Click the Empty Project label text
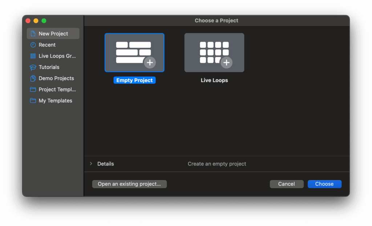 pos(134,80)
